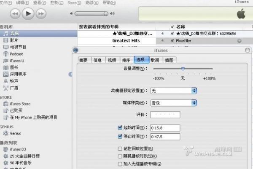Set a star rating in 评价 field
The image size is (253, 169).
165,115
